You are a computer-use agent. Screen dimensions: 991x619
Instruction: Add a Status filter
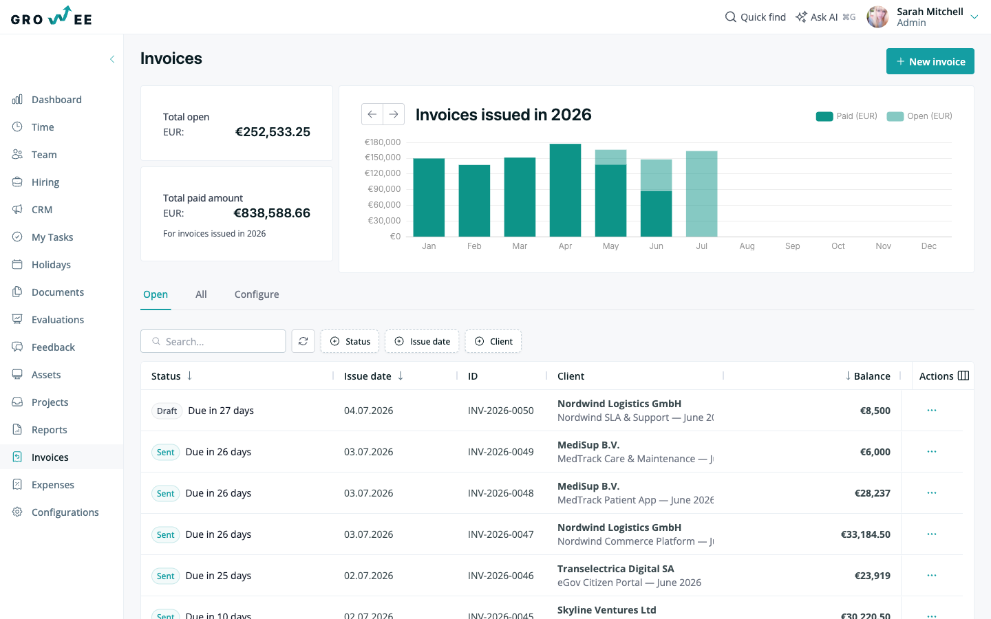pos(350,341)
